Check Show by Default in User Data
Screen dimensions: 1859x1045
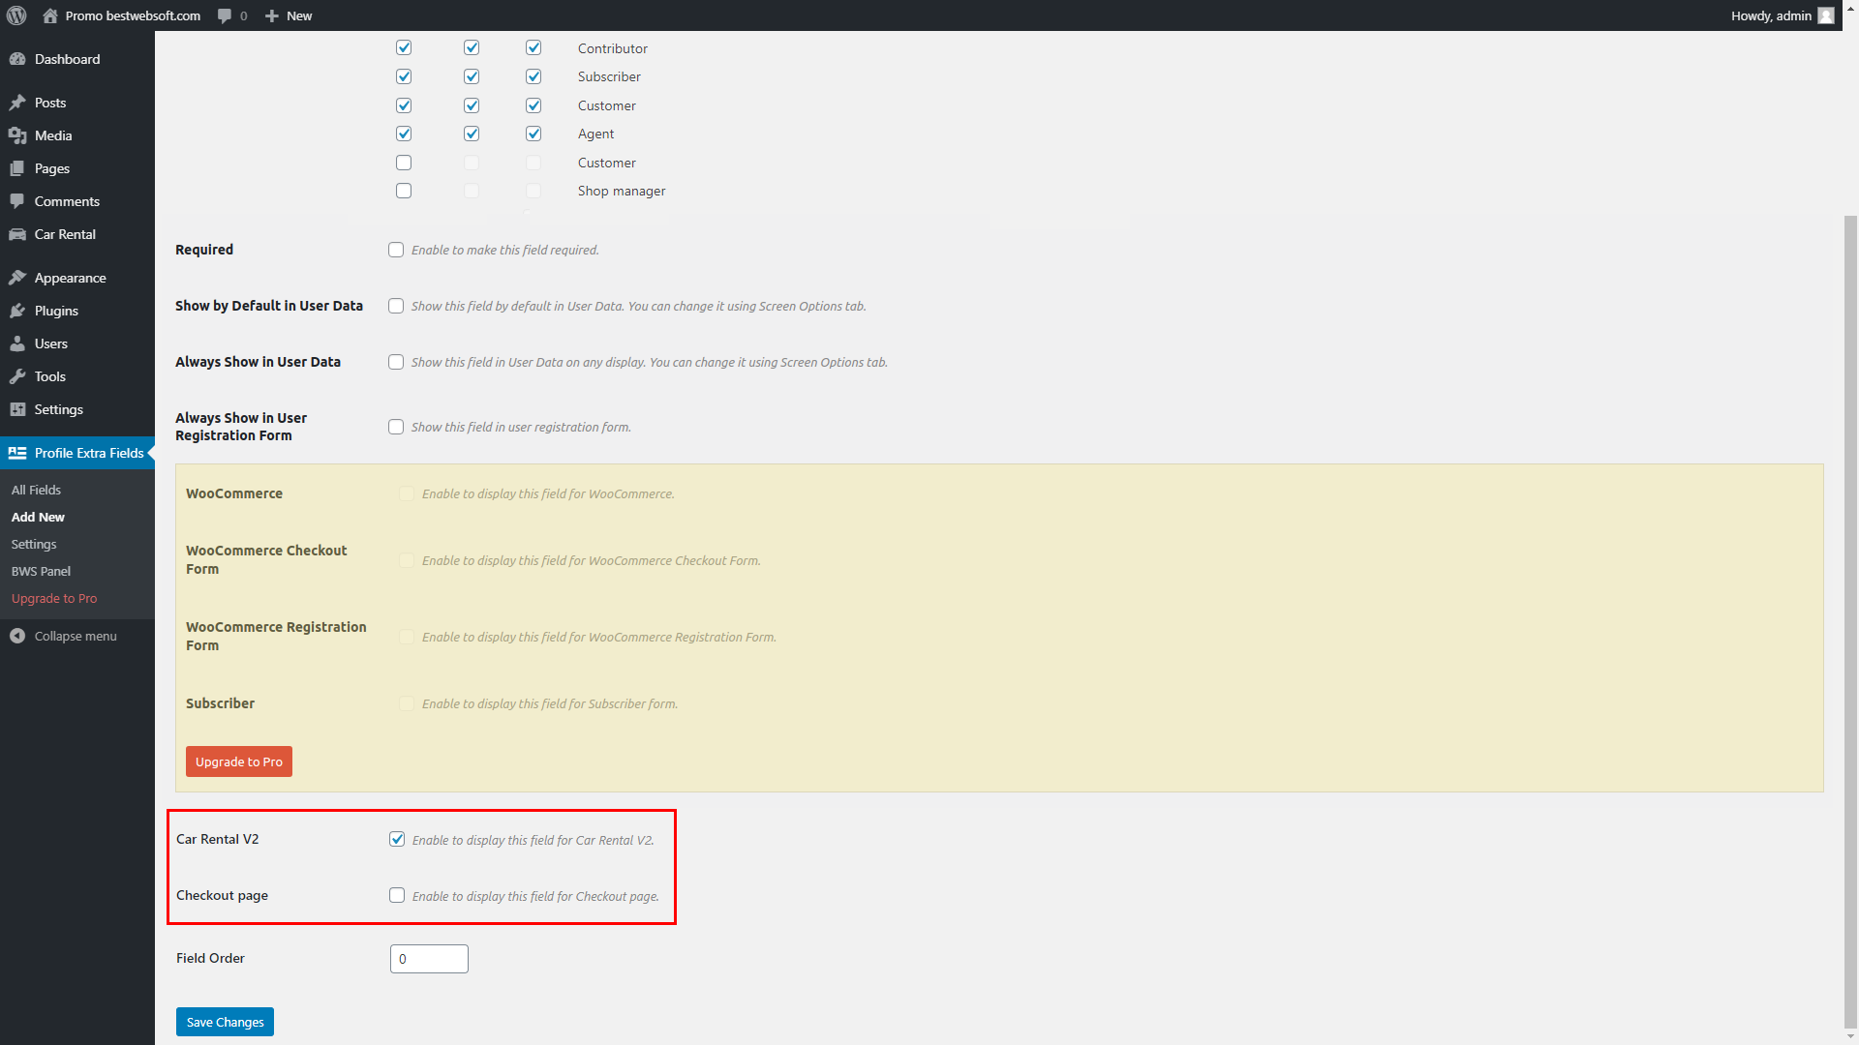[396, 306]
